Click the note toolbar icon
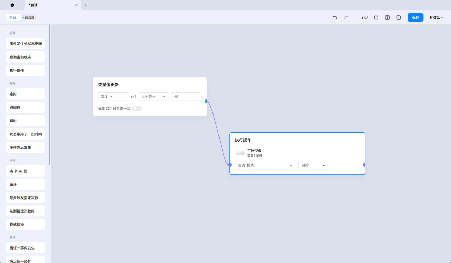Image resolution: width=451 pixels, height=263 pixels. (x=399, y=17)
